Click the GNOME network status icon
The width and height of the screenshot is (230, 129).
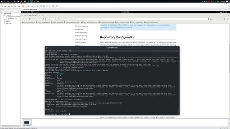[x=221, y=12]
